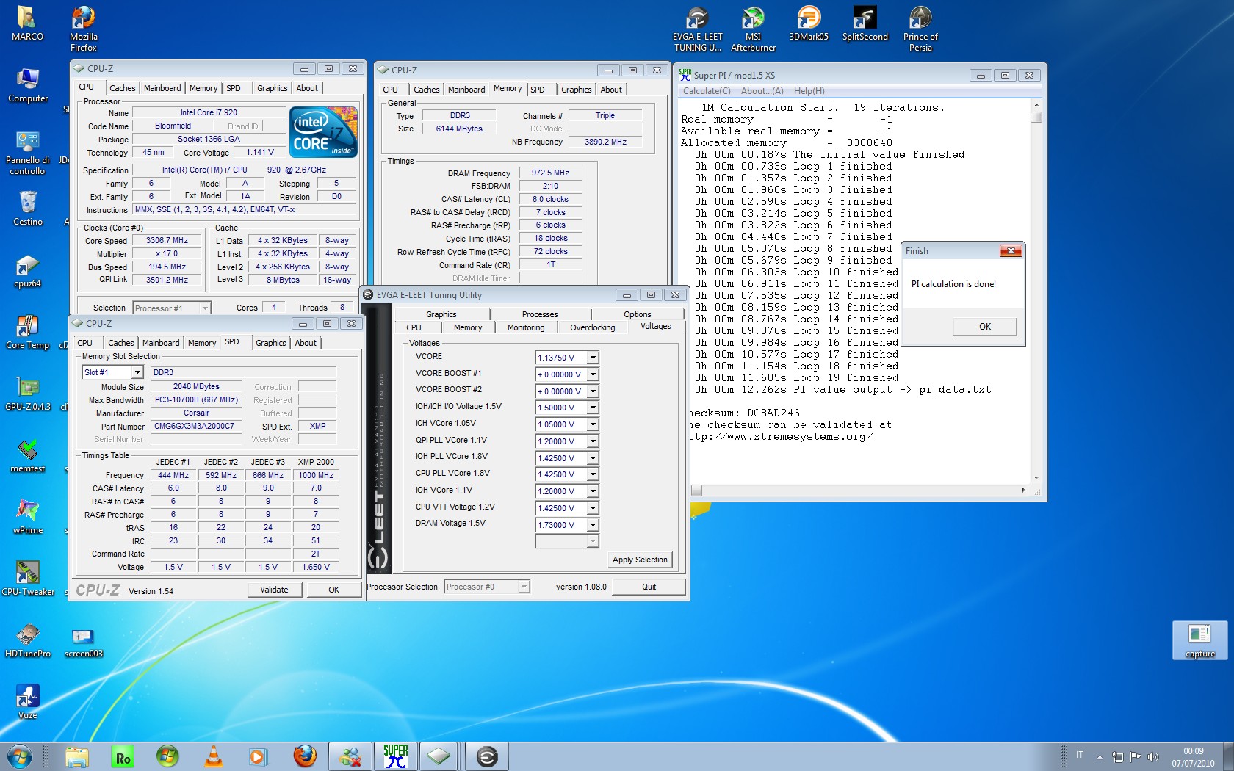Click the Core Speed value 3306.7 MHz
This screenshot has width=1234, height=771.
(167, 240)
